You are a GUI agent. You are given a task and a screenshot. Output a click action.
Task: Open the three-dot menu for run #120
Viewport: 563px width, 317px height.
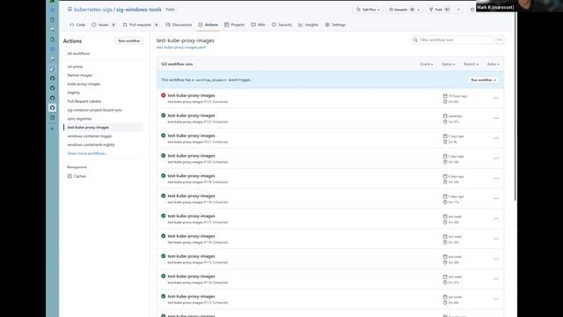click(x=496, y=158)
